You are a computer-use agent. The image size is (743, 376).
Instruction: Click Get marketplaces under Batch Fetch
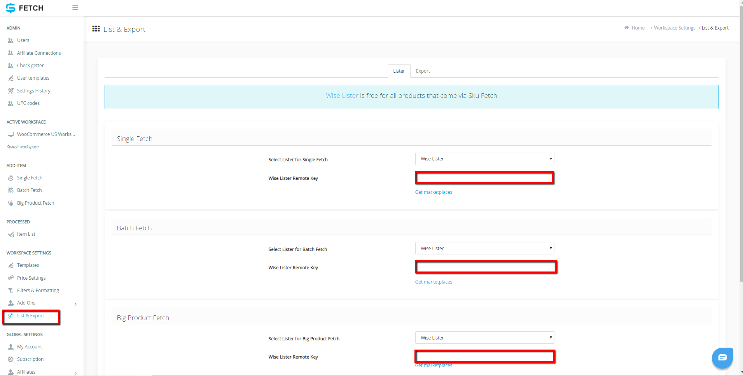tap(434, 282)
